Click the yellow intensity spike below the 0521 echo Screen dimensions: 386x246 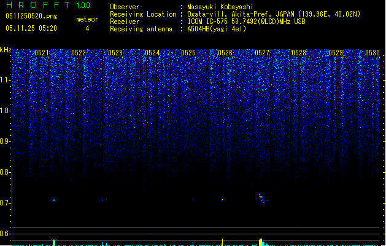point(54,242)
